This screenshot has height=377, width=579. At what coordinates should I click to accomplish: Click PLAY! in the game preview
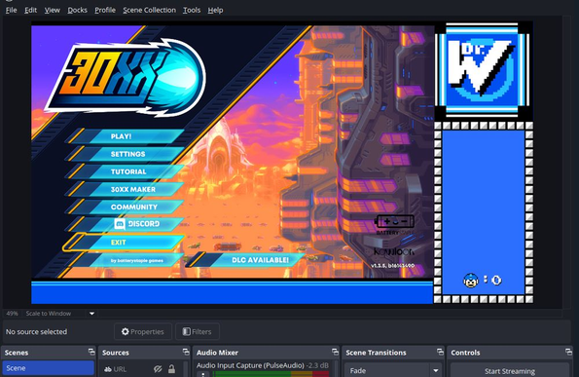tap(126, 136)
